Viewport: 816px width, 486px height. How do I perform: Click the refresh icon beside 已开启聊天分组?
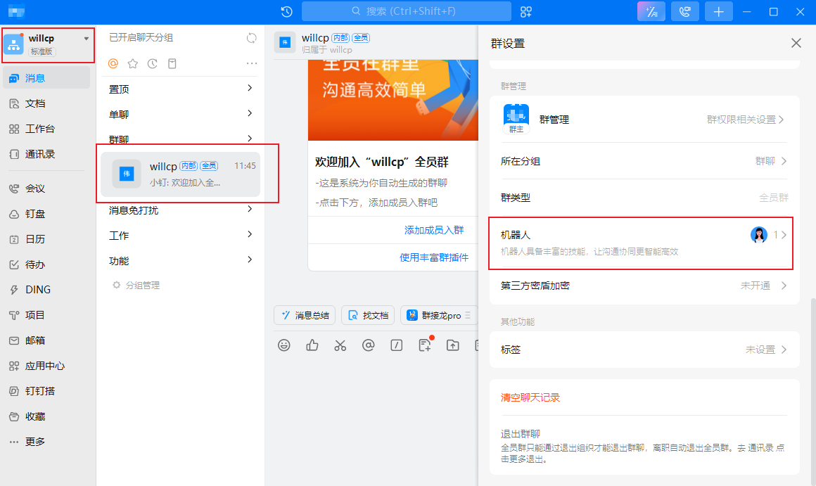tap(251, 37)
